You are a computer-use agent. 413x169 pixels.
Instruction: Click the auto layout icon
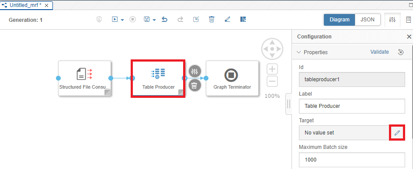(x=243, y=20)
